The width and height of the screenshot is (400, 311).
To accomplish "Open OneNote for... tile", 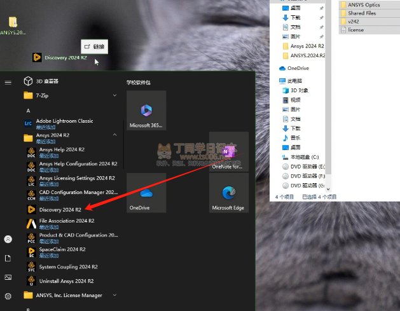I will pyautogui.click(x=229, y=151).
